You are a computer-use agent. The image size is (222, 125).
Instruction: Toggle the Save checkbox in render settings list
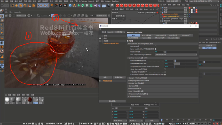click(x=100, y=38)
